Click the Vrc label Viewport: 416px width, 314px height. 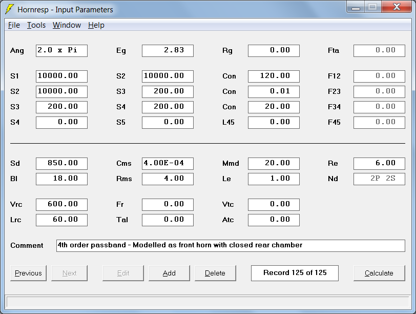pyautogui.click(x=16, y=205)
